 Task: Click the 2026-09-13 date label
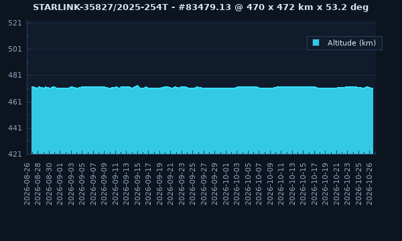pyautogui.click(x=126, y=183)
